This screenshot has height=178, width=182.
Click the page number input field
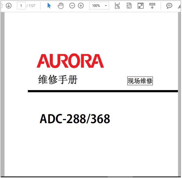point(21,6)
